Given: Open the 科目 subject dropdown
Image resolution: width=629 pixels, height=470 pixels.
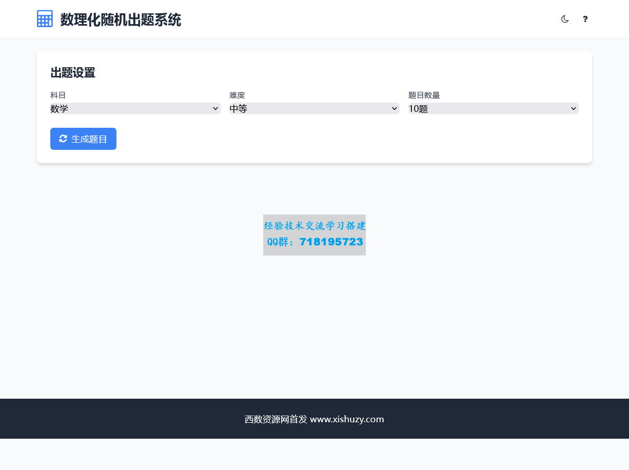Looking at the screenshot, I should click(135, 108).
